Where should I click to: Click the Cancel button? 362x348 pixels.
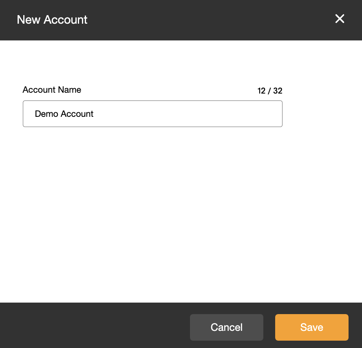coord(227,327)
